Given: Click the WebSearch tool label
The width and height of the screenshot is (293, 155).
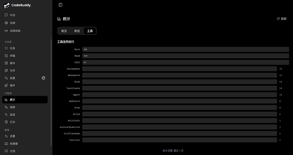Looking at the screenshot, I should click(x=74, y=75).
